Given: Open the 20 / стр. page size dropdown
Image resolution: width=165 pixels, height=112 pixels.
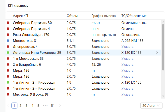Looking at the screenshot, I should click(151, 106).
